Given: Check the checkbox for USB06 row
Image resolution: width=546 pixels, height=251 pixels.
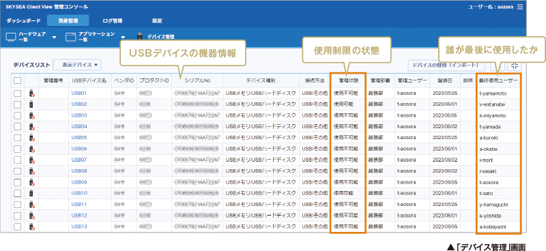Looking at the screenshot, I should [x=18, y=149].
